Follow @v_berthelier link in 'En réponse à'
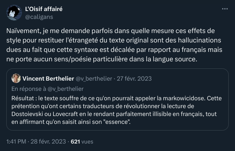This screenshot has width=235, height=151. coord(65,89)
